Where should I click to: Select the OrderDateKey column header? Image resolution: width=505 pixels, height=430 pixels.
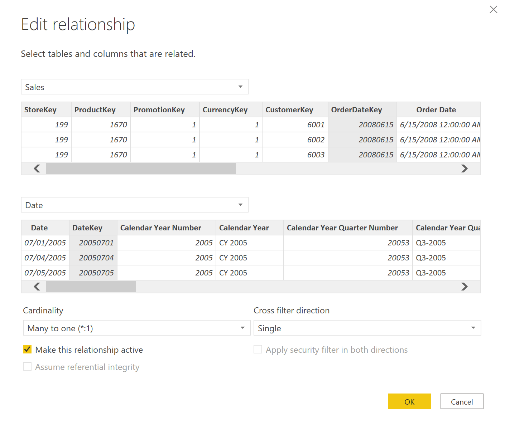click(362, 110)
